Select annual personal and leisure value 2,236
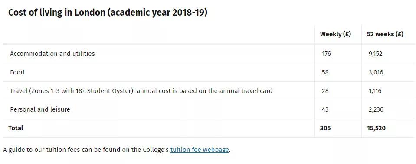The image size is (416, 164). coord(376,109)
